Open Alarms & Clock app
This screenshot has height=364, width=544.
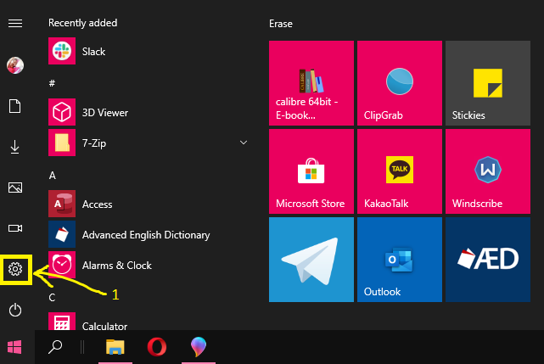click(x=148, y=265)
